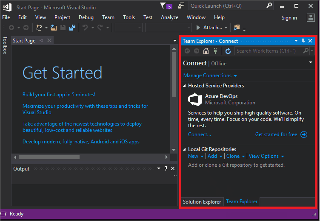Click the Quick Launch search box
Viewport: 320px width, 221px height.
pos(231,6)
